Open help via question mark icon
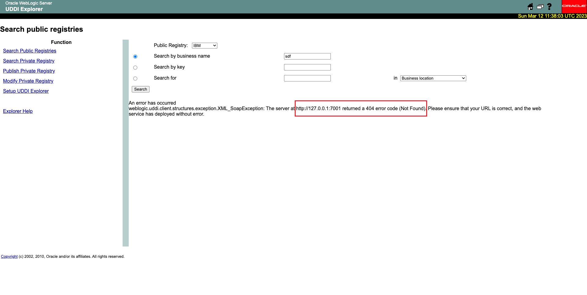587x295 pixels. (549, 6)
